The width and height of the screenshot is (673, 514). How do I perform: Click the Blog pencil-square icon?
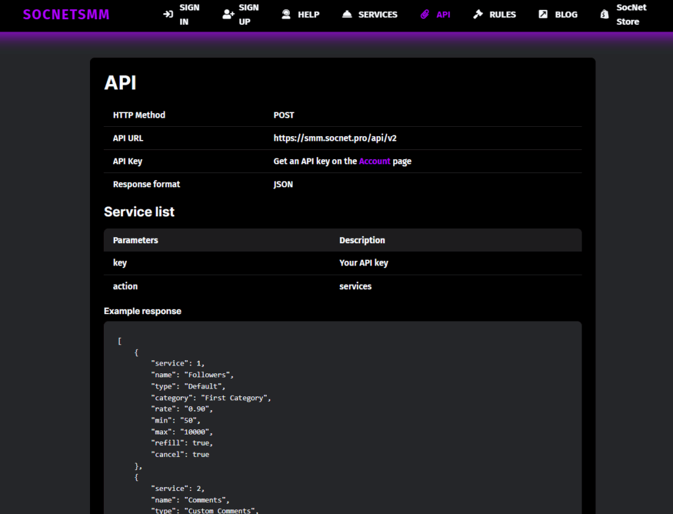543,14
